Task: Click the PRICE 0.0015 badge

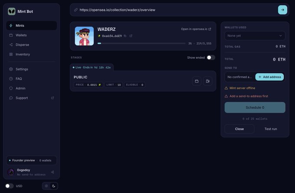Action: (x=88, y=85)
